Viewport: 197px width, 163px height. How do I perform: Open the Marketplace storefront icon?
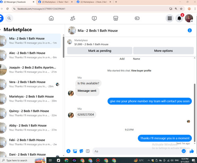click(116, 18)
